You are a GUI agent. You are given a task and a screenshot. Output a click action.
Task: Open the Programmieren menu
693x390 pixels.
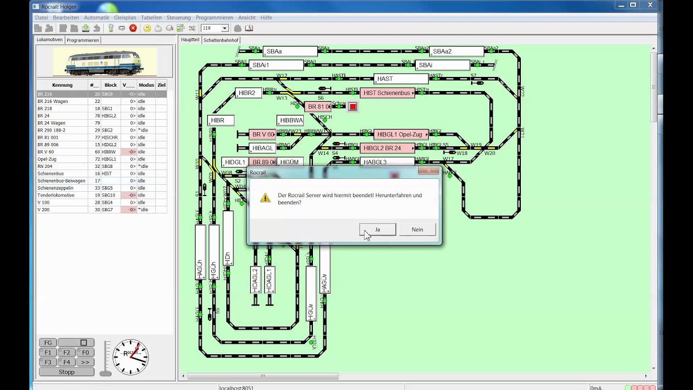click(214, 17)
